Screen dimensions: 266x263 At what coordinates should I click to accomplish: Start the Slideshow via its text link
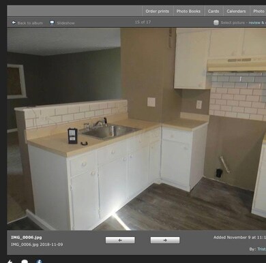pyautogui.click(x=65, y=23)
